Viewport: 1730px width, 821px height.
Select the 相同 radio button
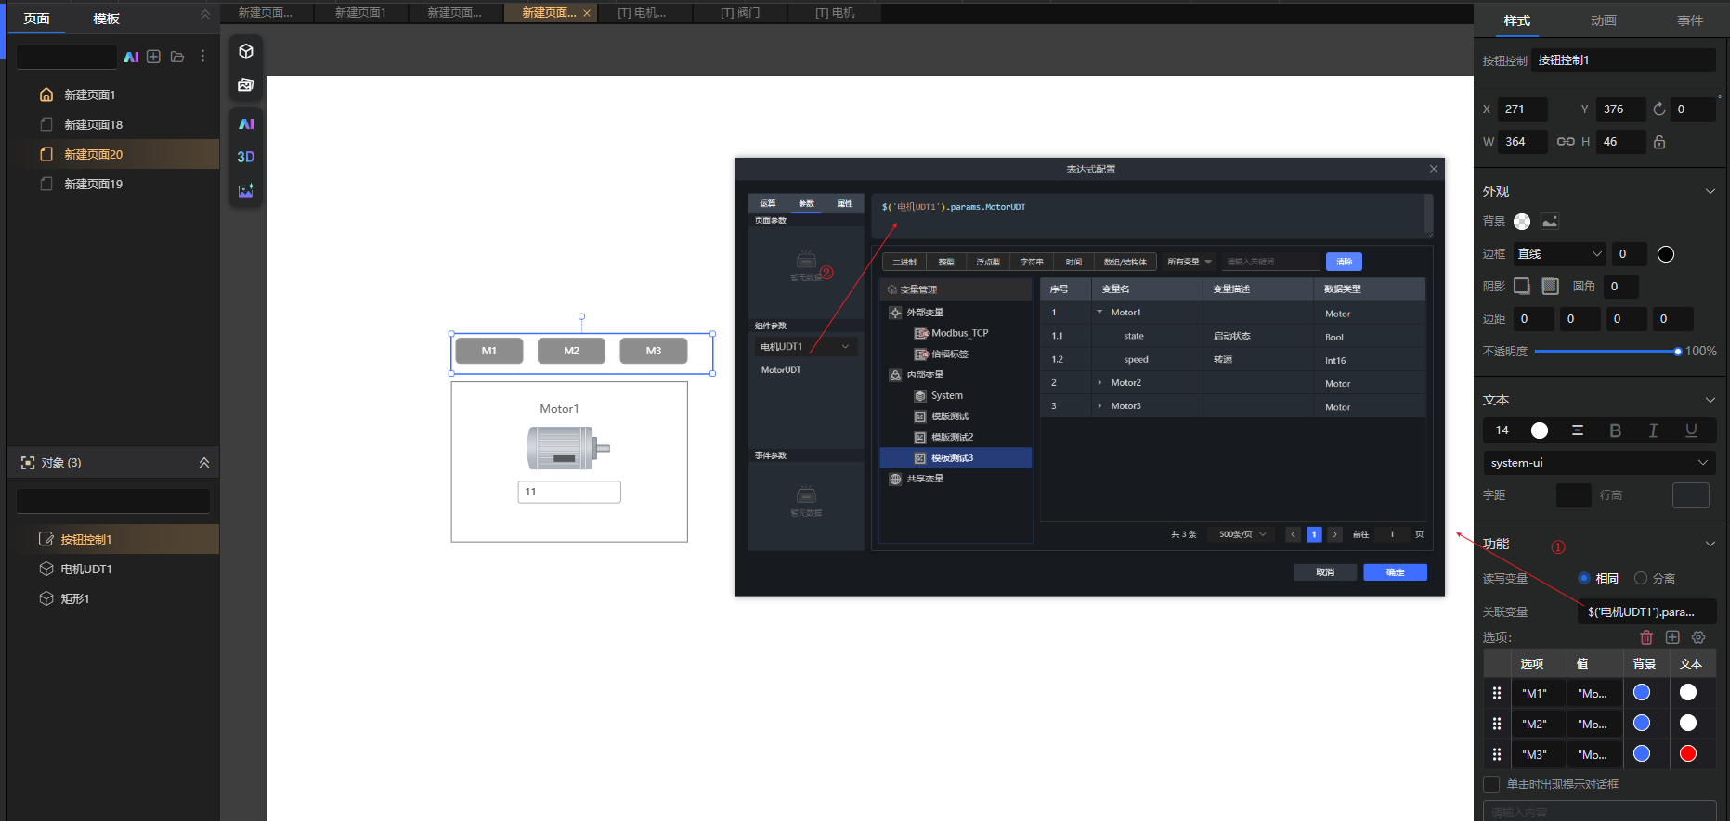point(1584,578)
